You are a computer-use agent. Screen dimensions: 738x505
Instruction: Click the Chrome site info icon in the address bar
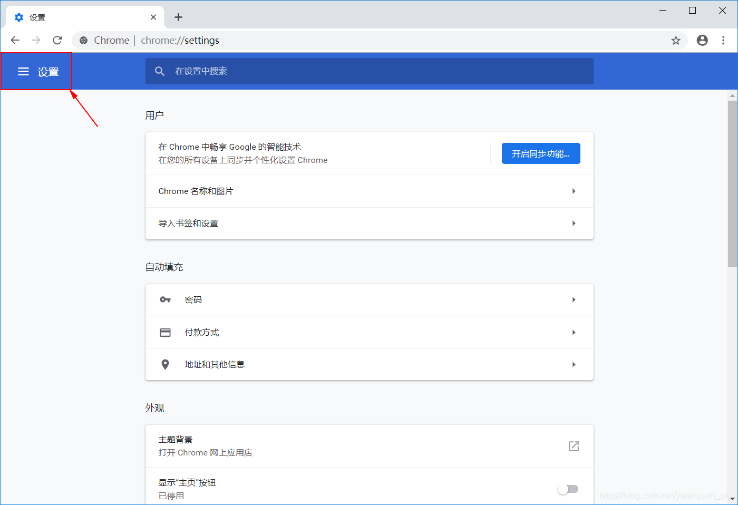83,41
